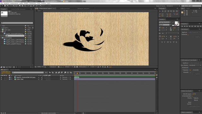Toggle visibility of the Oggetto_shadow layer

(1, 77)
